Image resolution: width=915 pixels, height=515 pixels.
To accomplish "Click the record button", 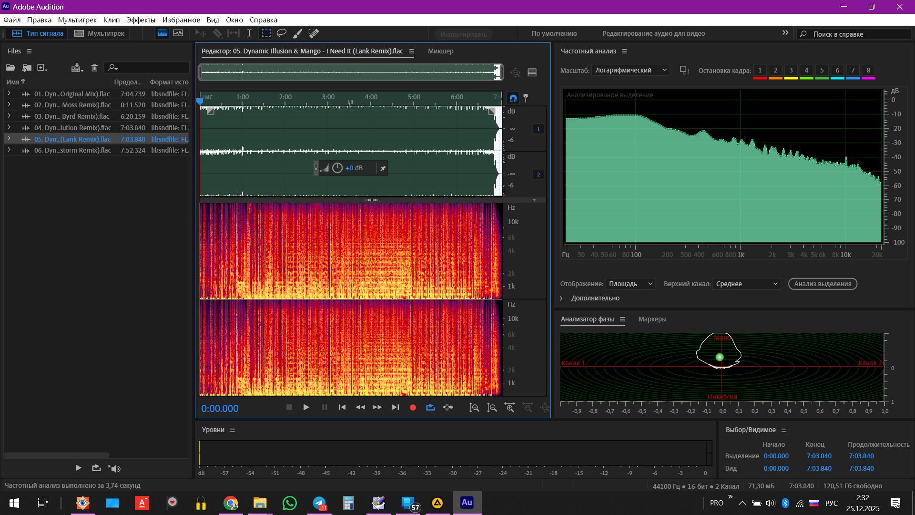I will click(413, 408).
